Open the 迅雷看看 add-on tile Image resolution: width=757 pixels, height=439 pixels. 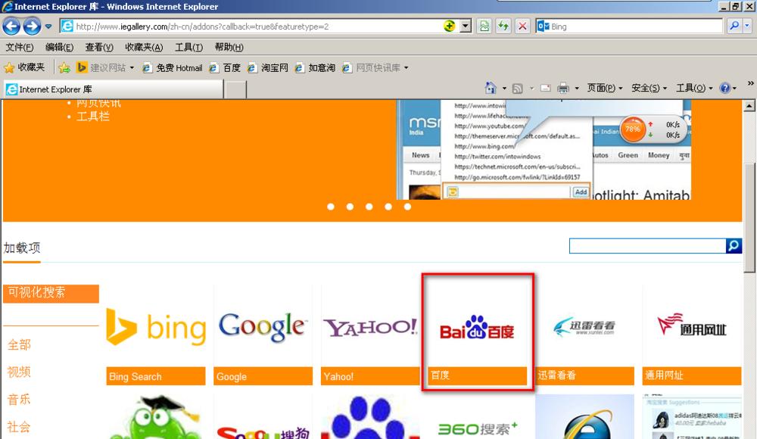(x=584, y=335)
